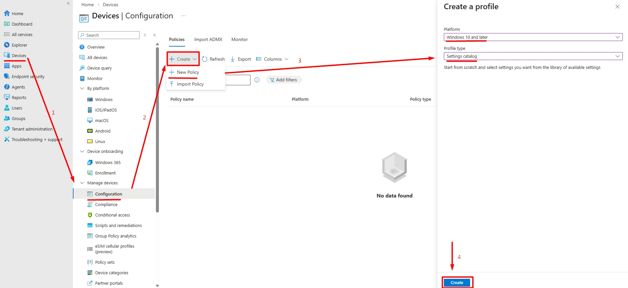Image resolution: width=628 pixels, height=288 pixels.
Task: Click the Users person icon
Action: 7,108
